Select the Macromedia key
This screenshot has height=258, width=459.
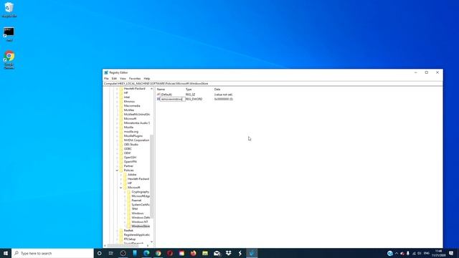(132, 106)
